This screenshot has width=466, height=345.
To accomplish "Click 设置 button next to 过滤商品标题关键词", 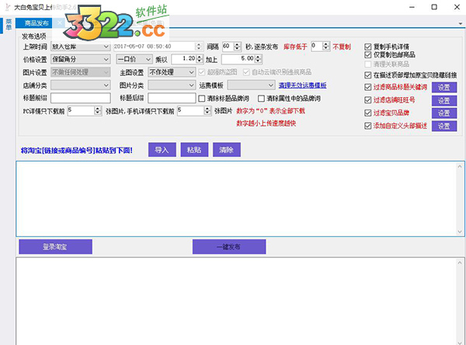I will (443, 88).
